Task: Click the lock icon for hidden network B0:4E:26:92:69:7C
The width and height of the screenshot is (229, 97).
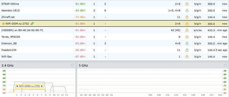Action: 187,30
